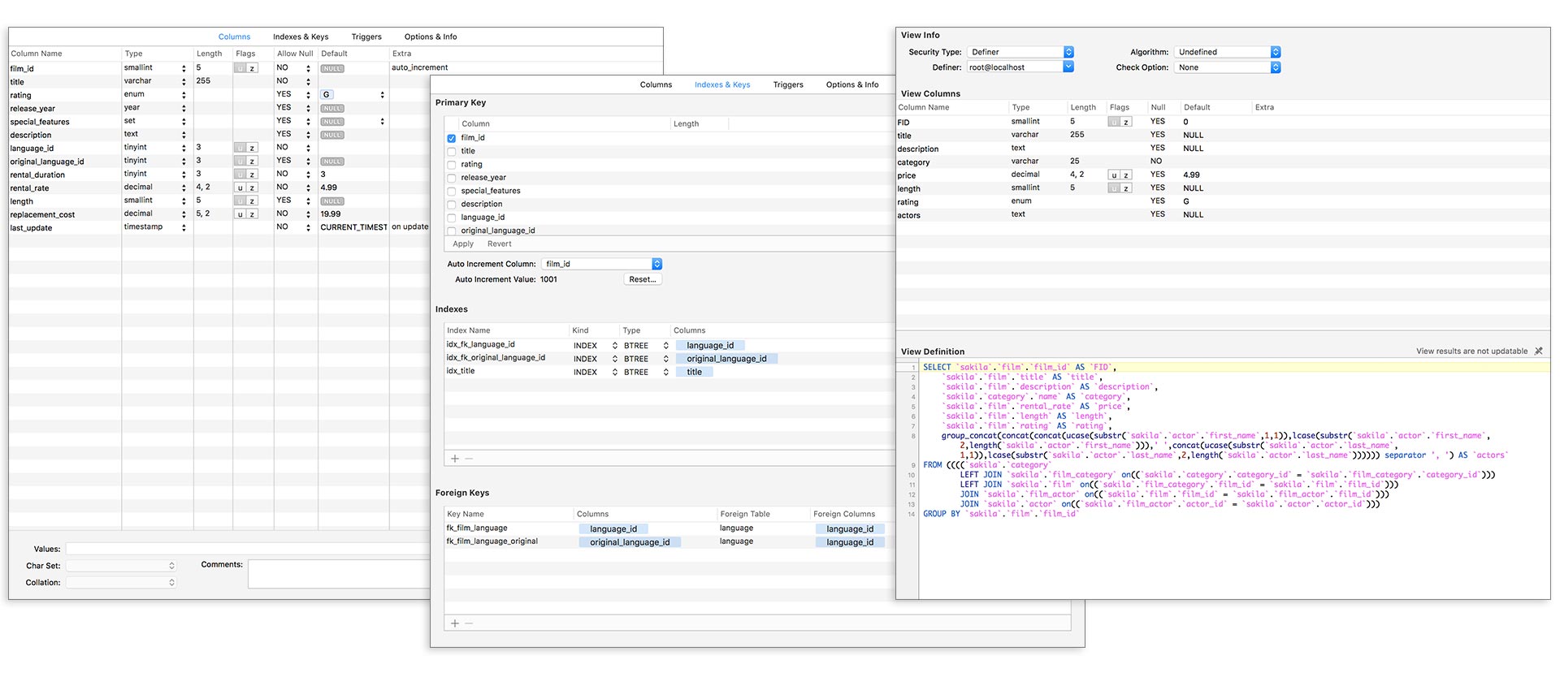Change the BTREE type of idx_fk_language_id
Image resolution: width=1560 pixels, height=677 pixels.
point(665,346)
